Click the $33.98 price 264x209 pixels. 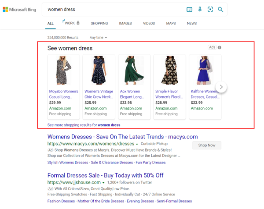(x=126, y=103)
